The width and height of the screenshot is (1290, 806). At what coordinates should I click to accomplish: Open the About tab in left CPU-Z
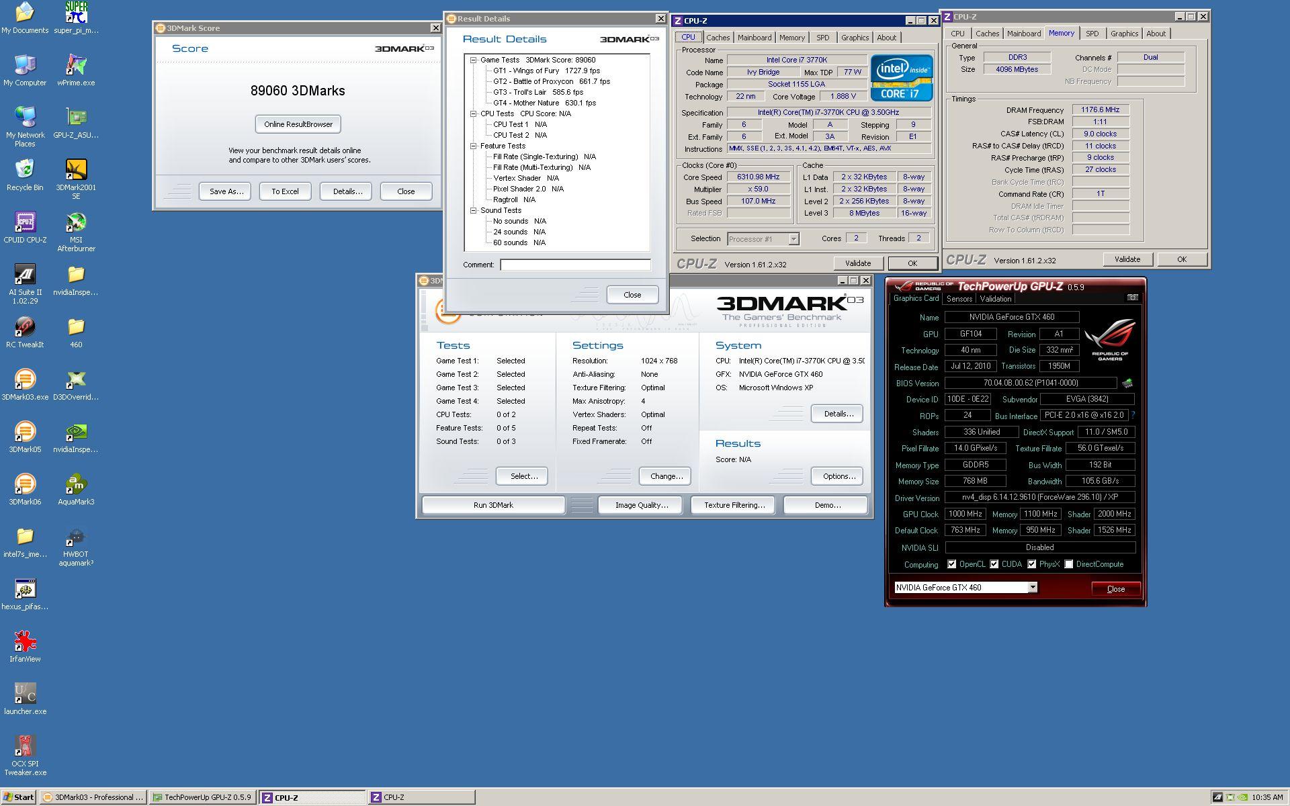click(886, 38)
